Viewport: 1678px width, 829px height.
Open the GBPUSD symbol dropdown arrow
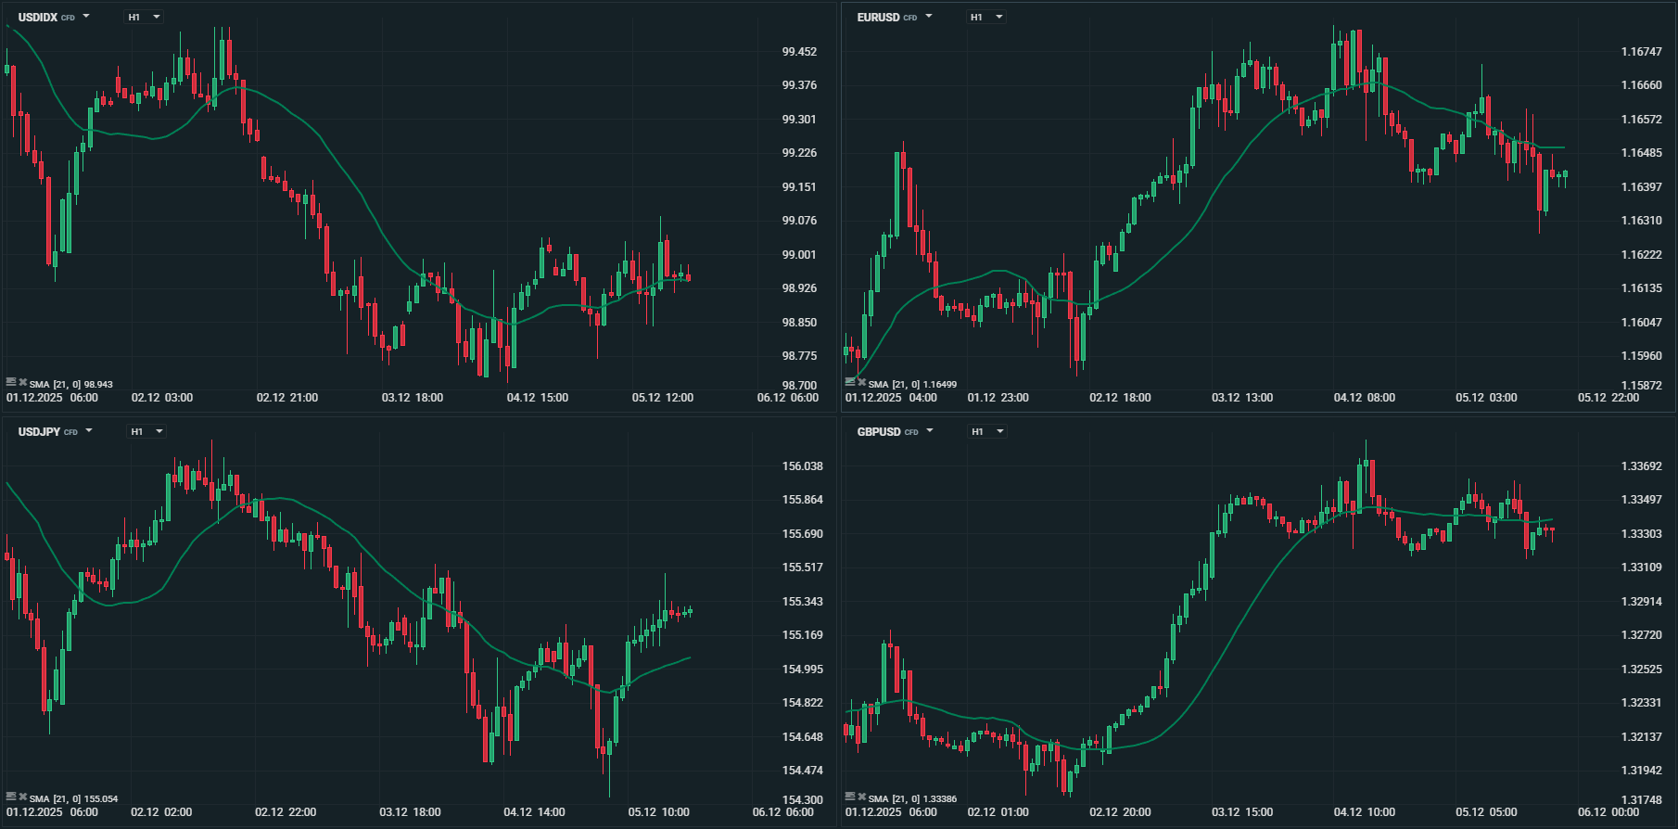(x=930, y=431)
